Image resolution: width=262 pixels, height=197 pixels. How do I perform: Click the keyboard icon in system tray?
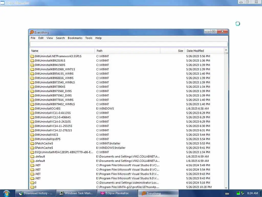point(227,193)
